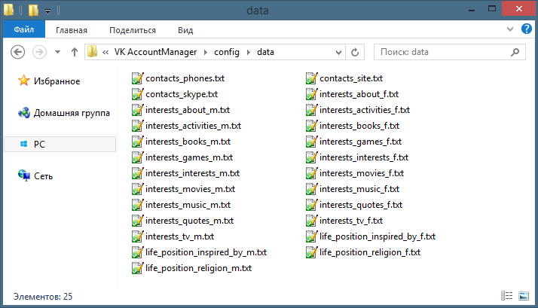Open the Главная ribbon tab

72,30
